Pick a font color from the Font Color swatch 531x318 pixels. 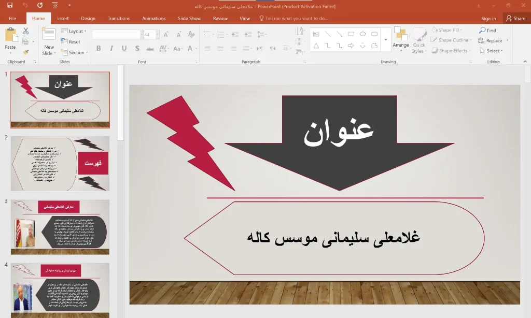190,49
